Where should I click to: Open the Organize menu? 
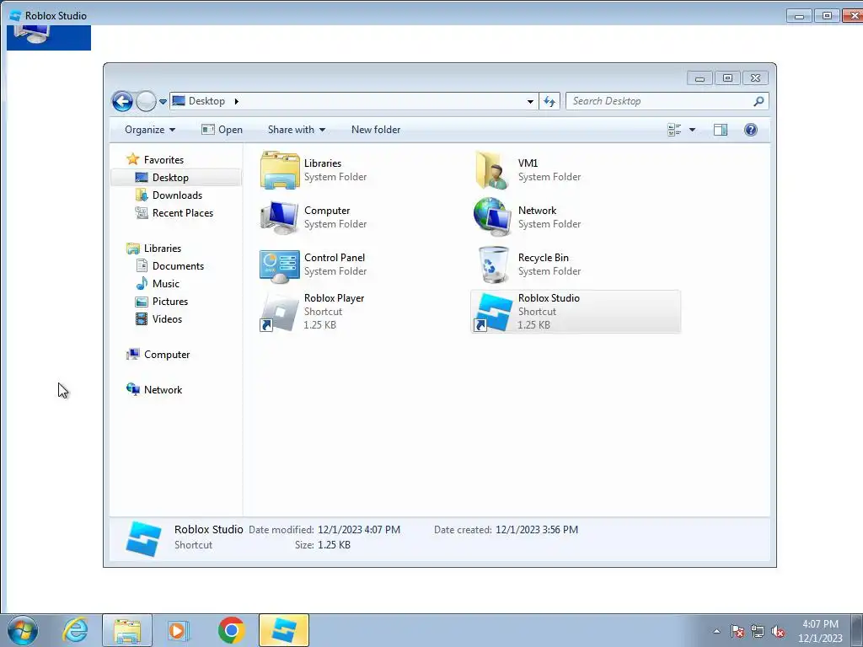150,130
